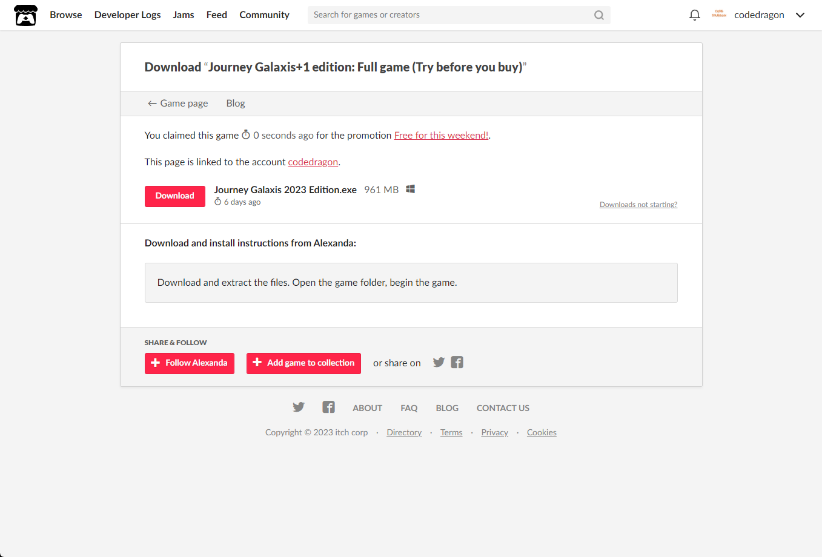Open the codedragon account link in the page text
This screenshot has height=557, width=822.
click(x=313, y=162)
